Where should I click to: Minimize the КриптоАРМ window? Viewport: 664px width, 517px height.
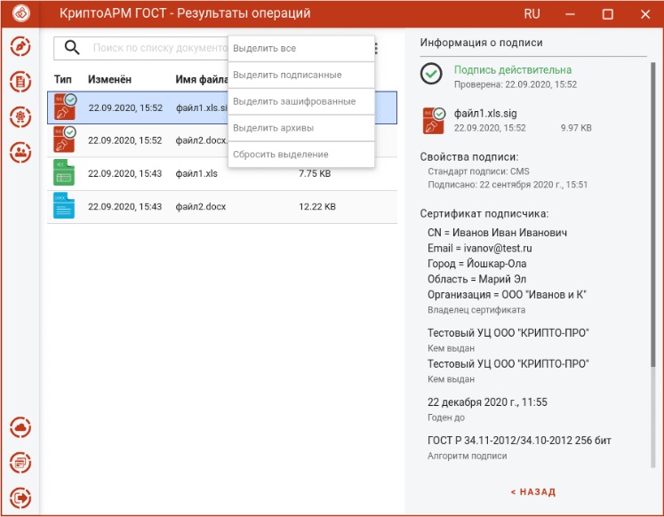click(x=570, y=14)
